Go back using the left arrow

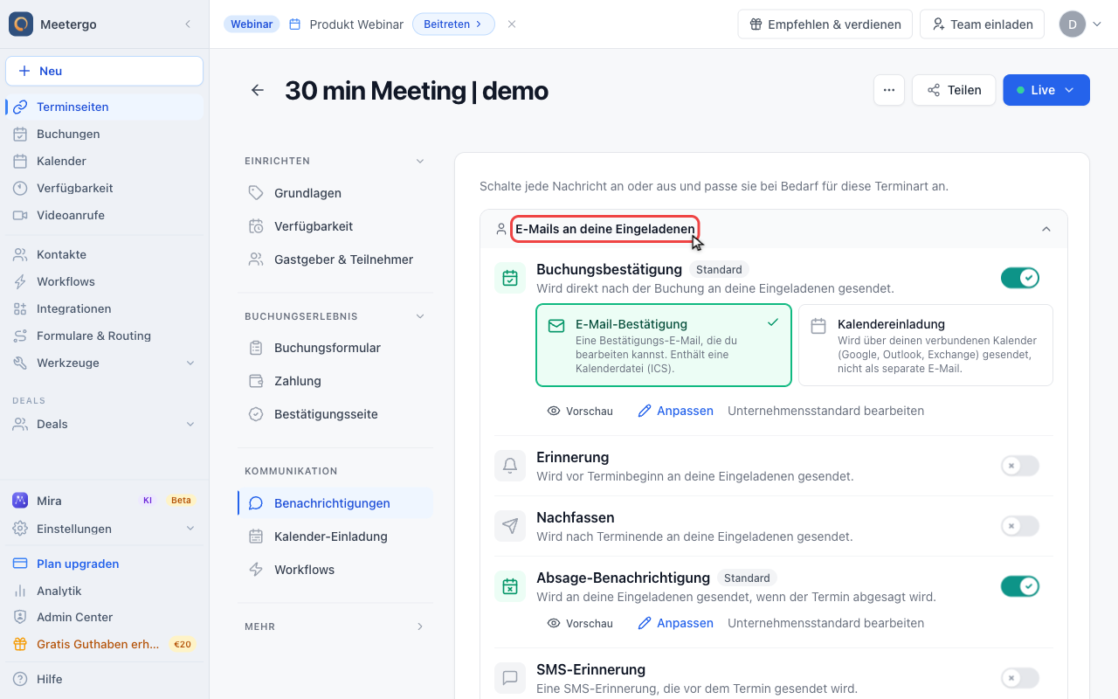(258, 90)
